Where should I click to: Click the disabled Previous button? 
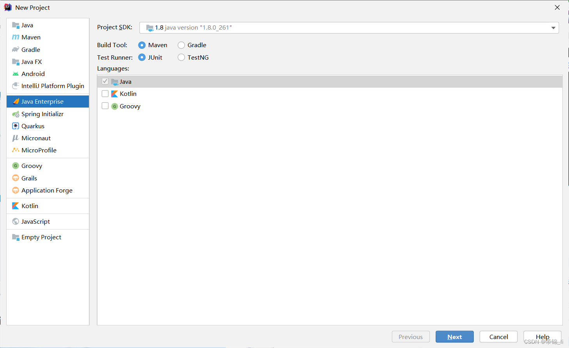[411, 337]
